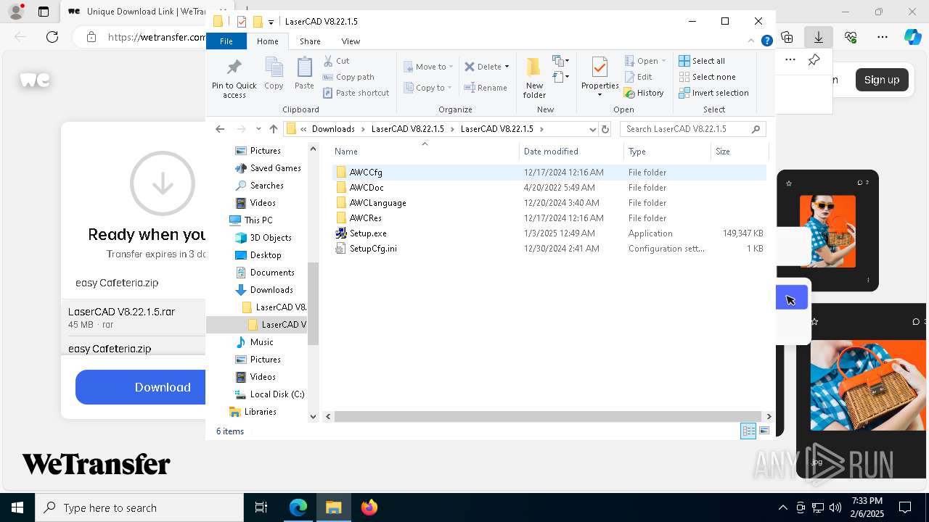
Task: Refresh the Explorer folder view
Action: [x=605, y=129]
